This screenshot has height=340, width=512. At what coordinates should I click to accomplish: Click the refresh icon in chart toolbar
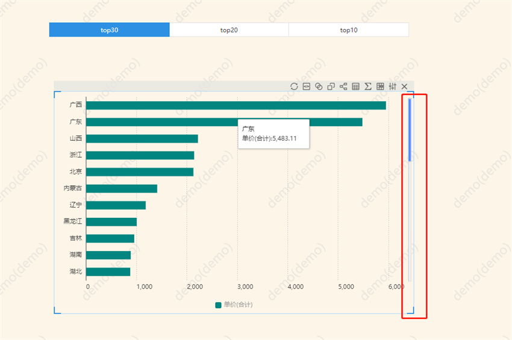tap(294, 87)
